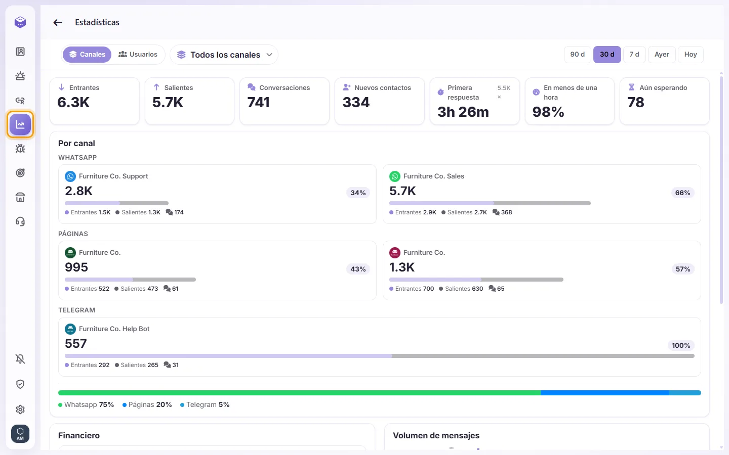This screenshot has height=455, width=729.
Task: Click the 66% badge on Furniture Co. Sales
Action: pos(683,193)
